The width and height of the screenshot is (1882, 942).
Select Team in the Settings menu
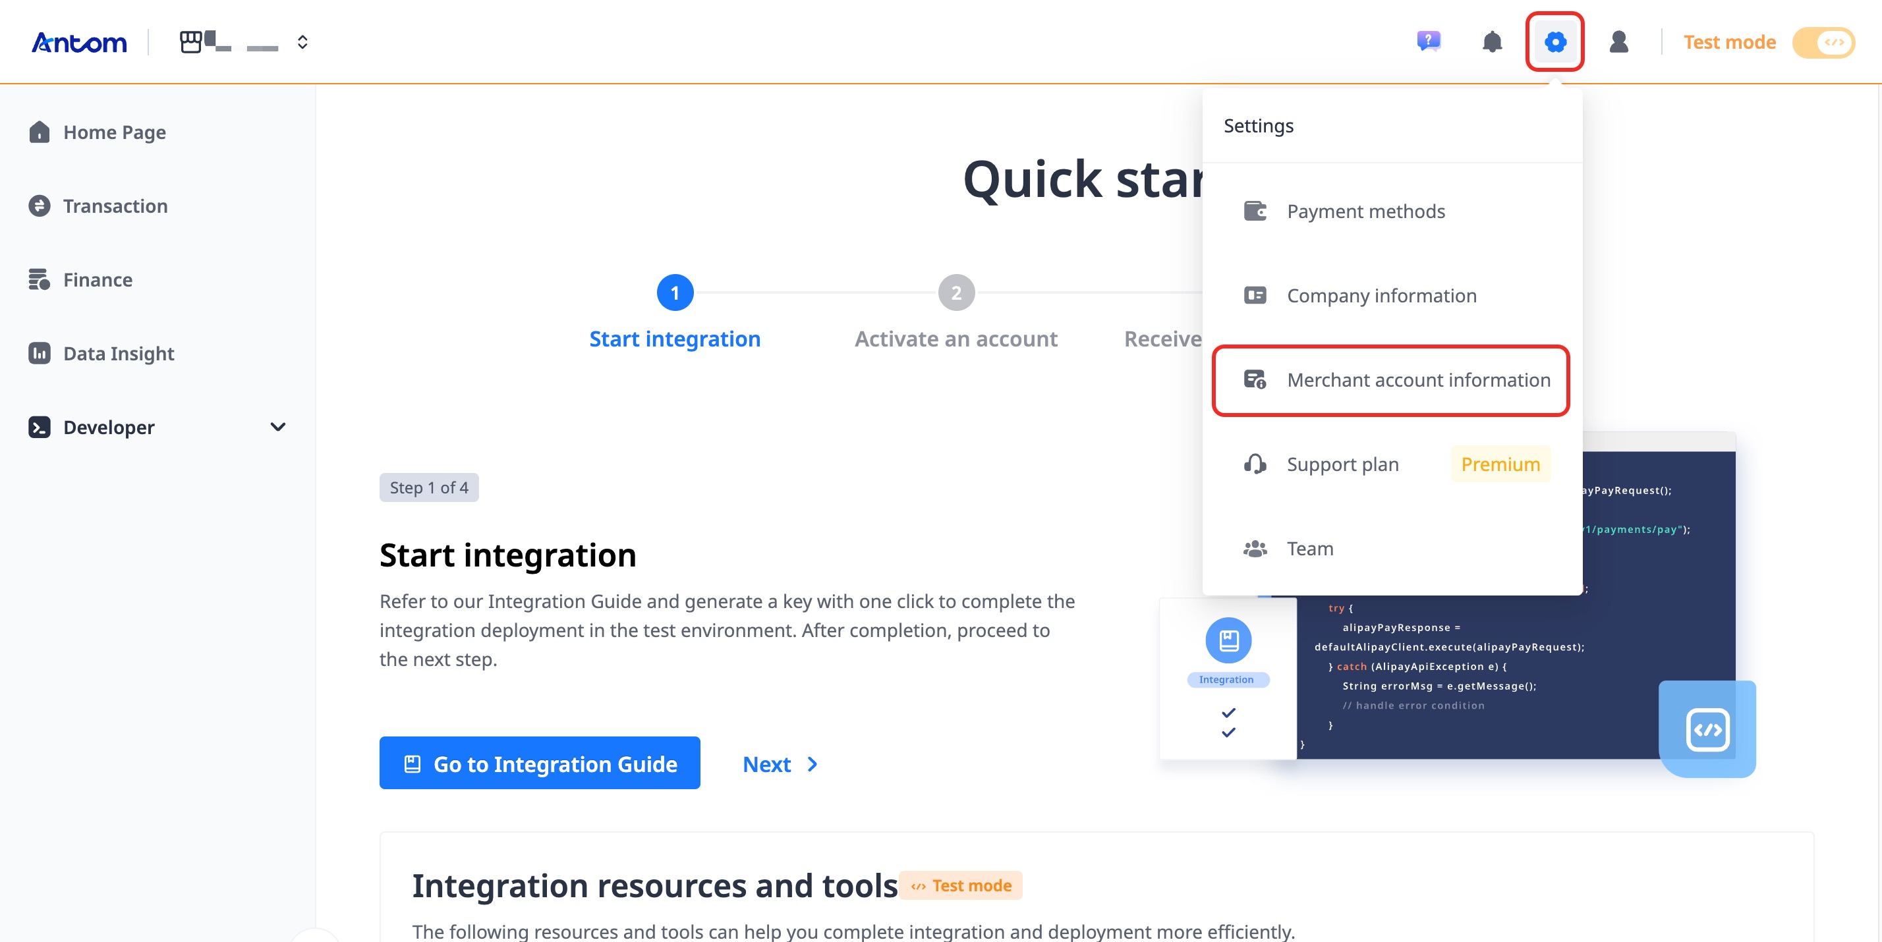tap(1309, 549)
